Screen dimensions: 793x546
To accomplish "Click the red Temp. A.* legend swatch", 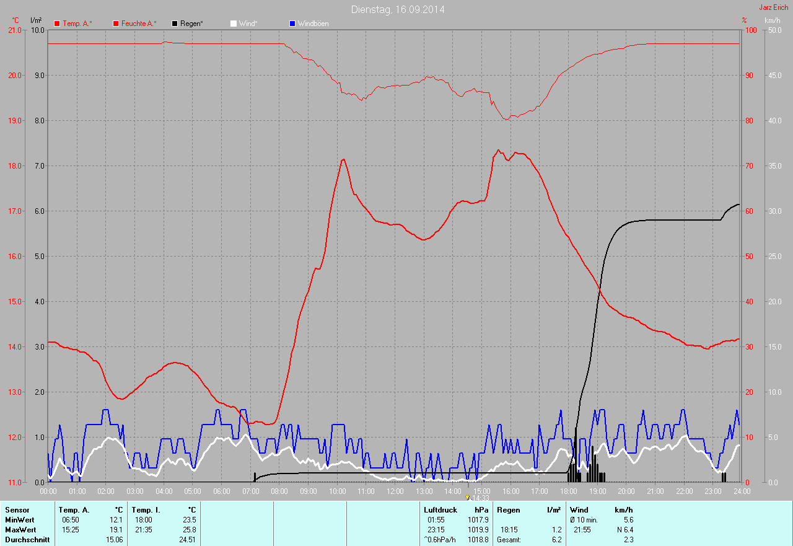I will (57, 24).
